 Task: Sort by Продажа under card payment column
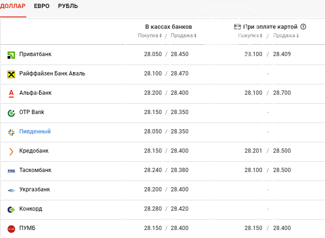(x=286, y=36)
